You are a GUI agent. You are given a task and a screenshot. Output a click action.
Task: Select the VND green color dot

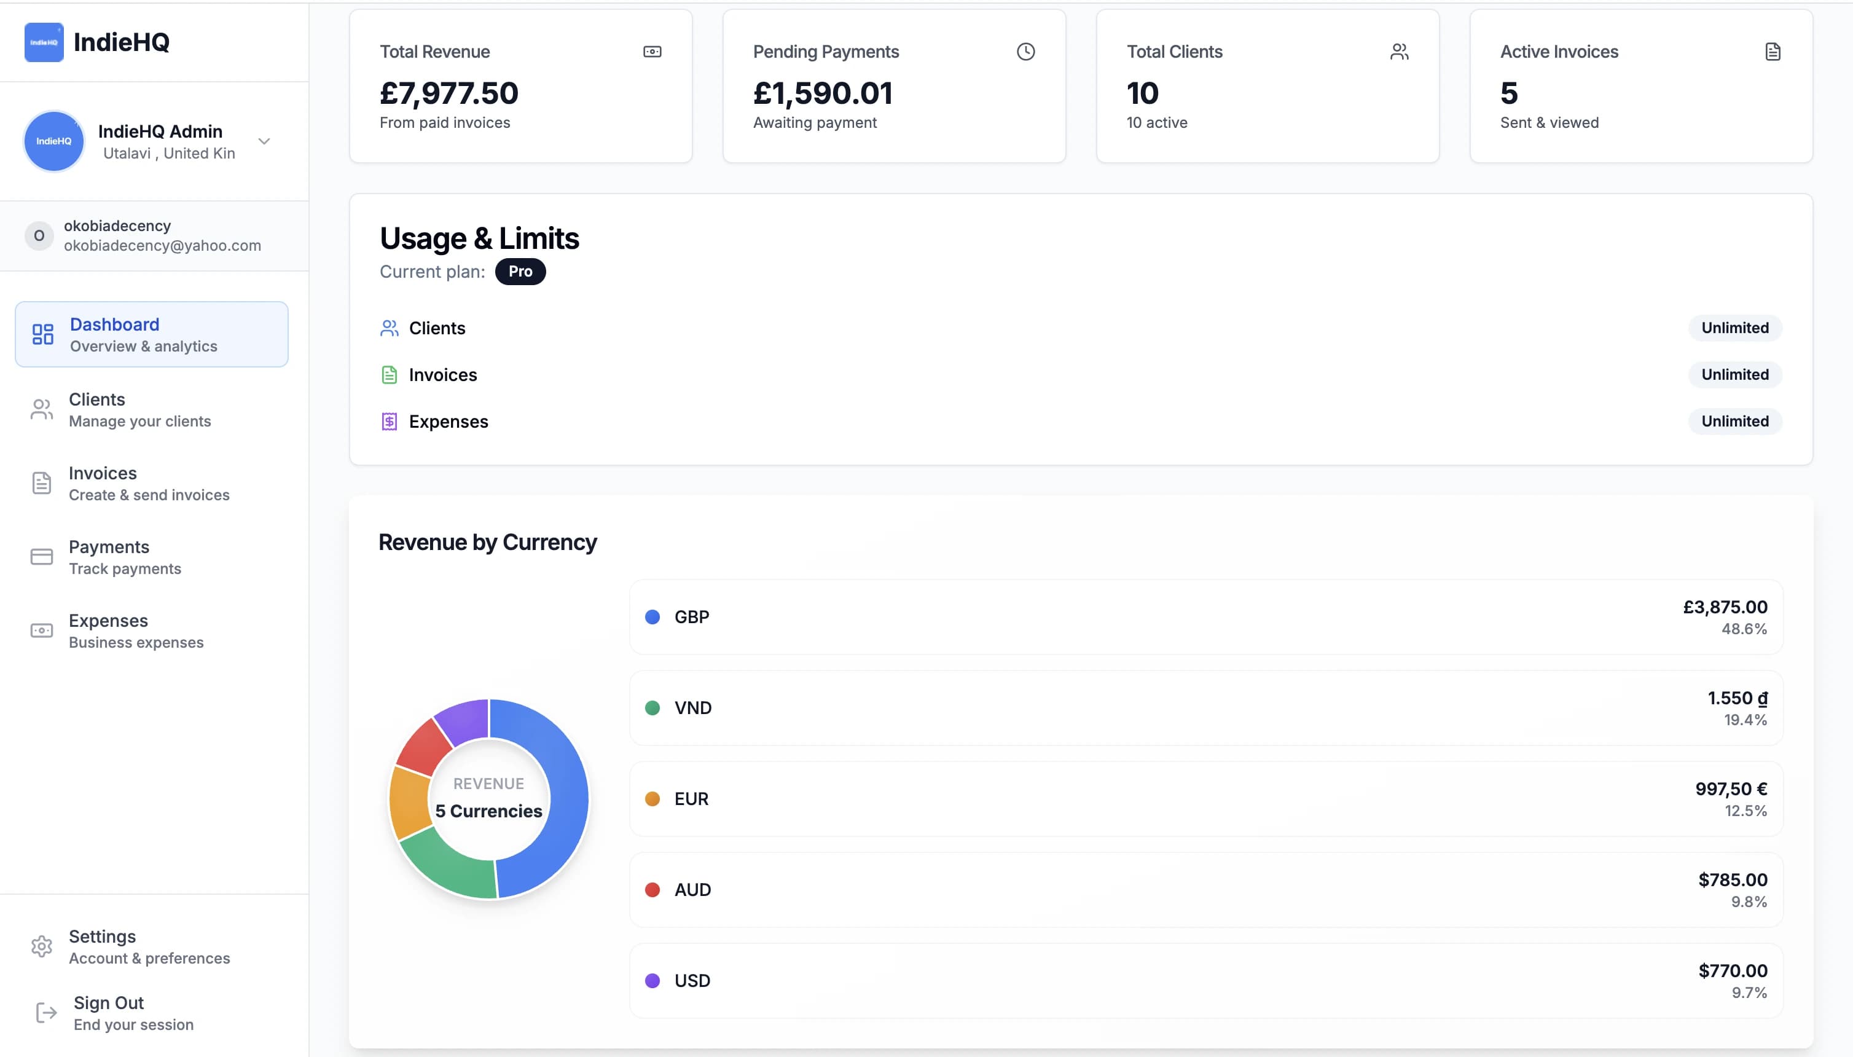tap(652, 707)
